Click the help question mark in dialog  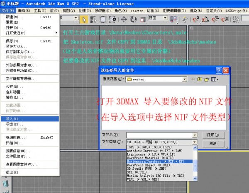pos(219,70)
